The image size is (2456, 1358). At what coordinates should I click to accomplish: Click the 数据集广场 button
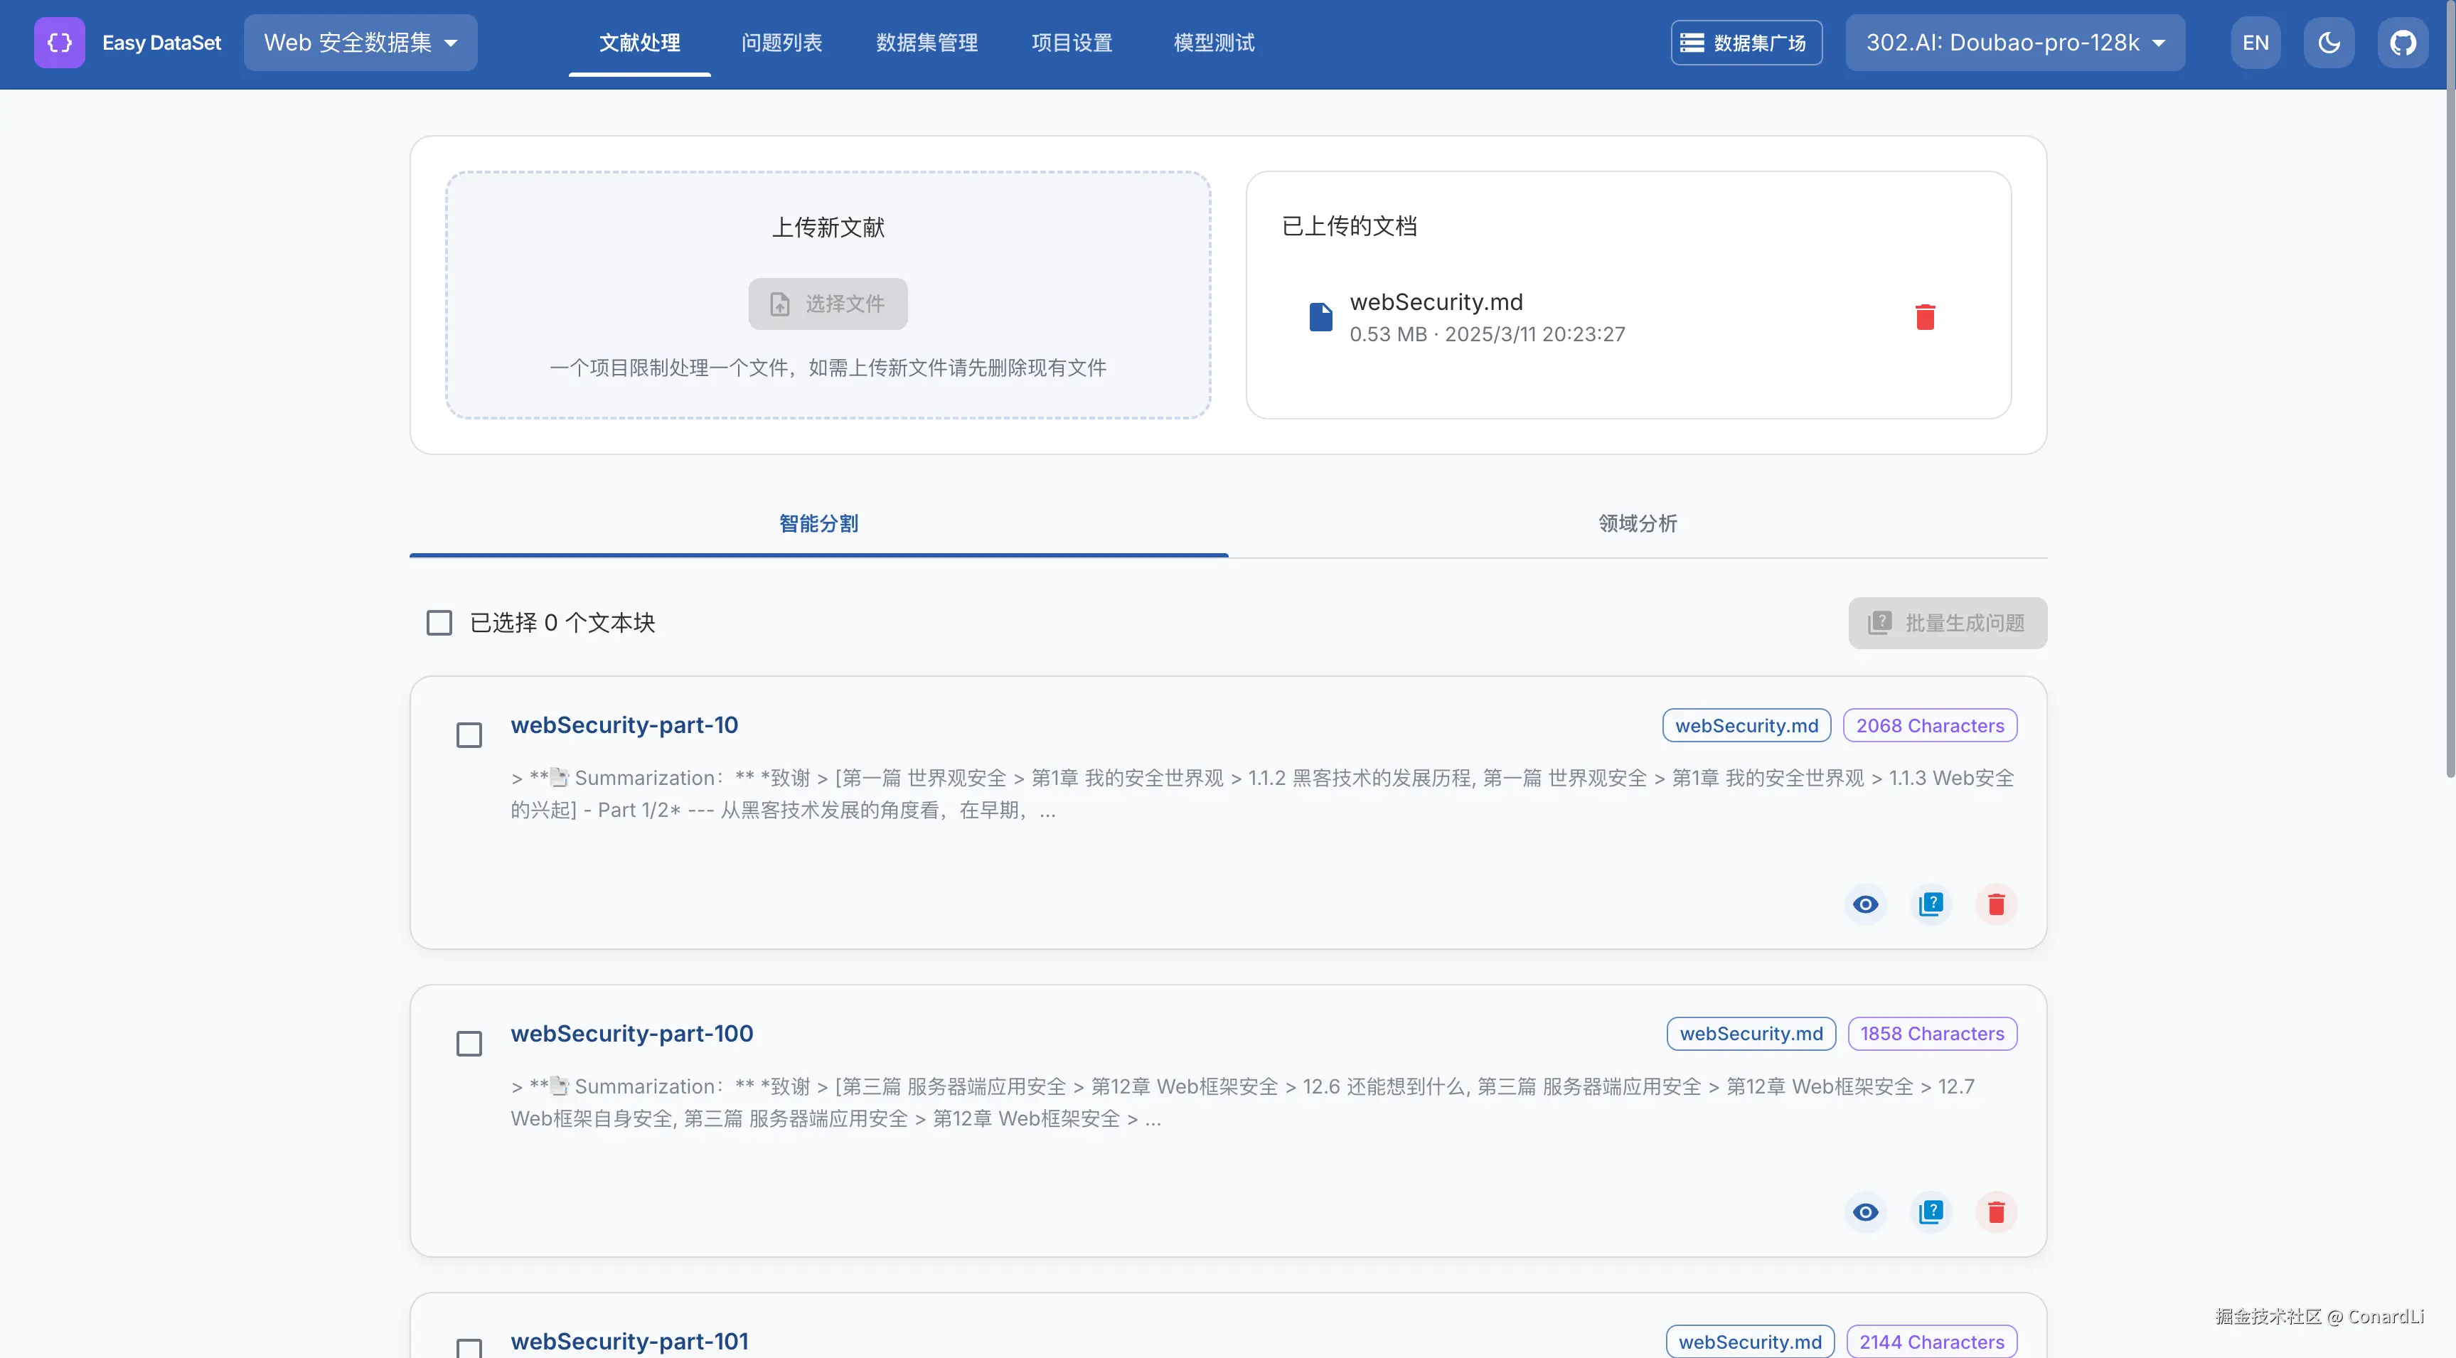coord(1746,43)
